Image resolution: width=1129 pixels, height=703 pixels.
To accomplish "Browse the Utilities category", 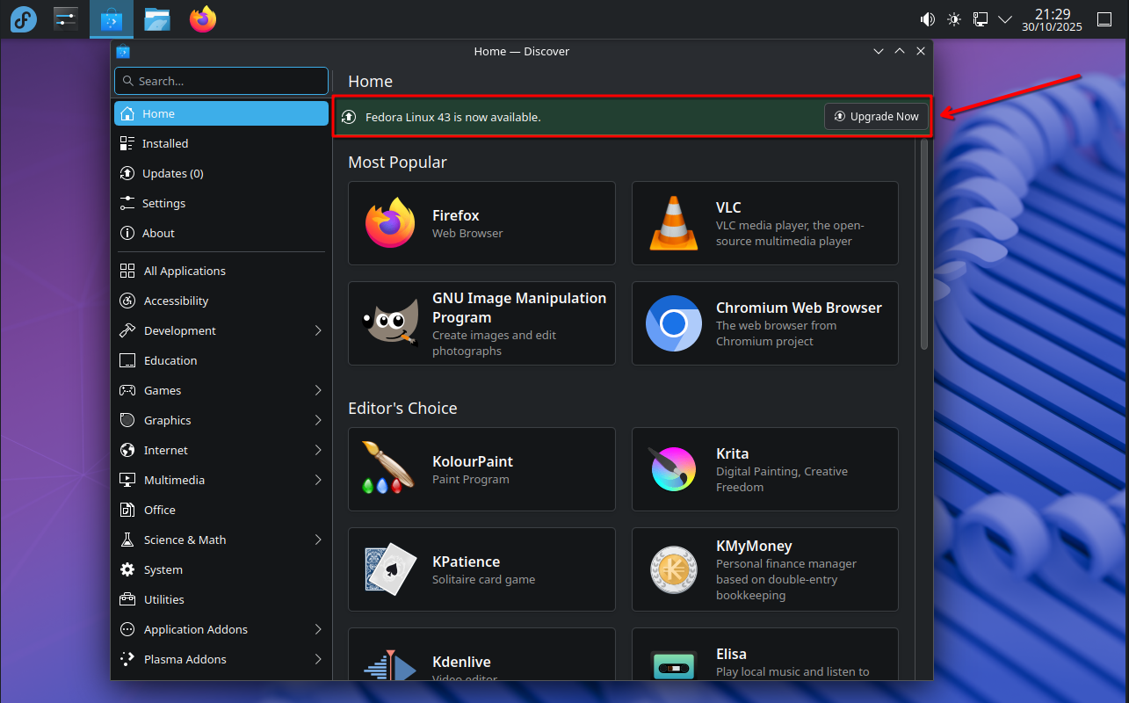I will click(166, 598).
